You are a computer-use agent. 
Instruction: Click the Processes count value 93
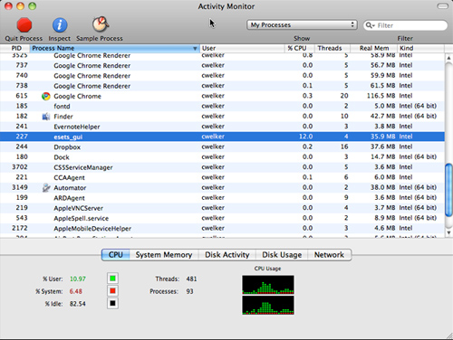coord(189,291)
